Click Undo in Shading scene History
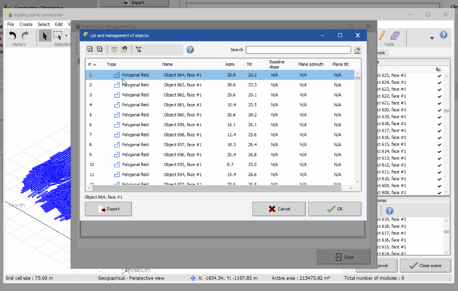This screenshot has height=291, width=458. click(13, 36)
